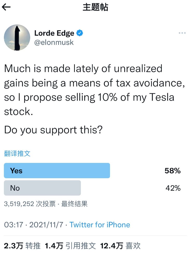View the 12.4万 喜欢 likes list
This screenshot has height=255, width=195.
(x=120, y=246)
